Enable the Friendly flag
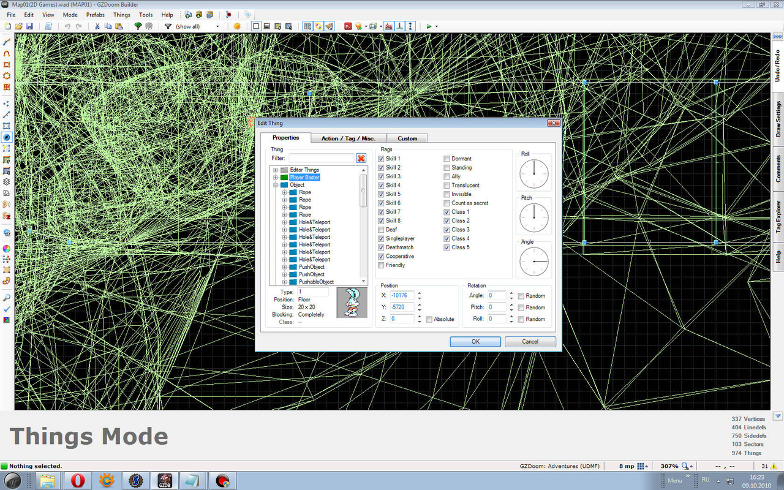Viewport: 784px width, 490px height. click(x=381, y=265)
